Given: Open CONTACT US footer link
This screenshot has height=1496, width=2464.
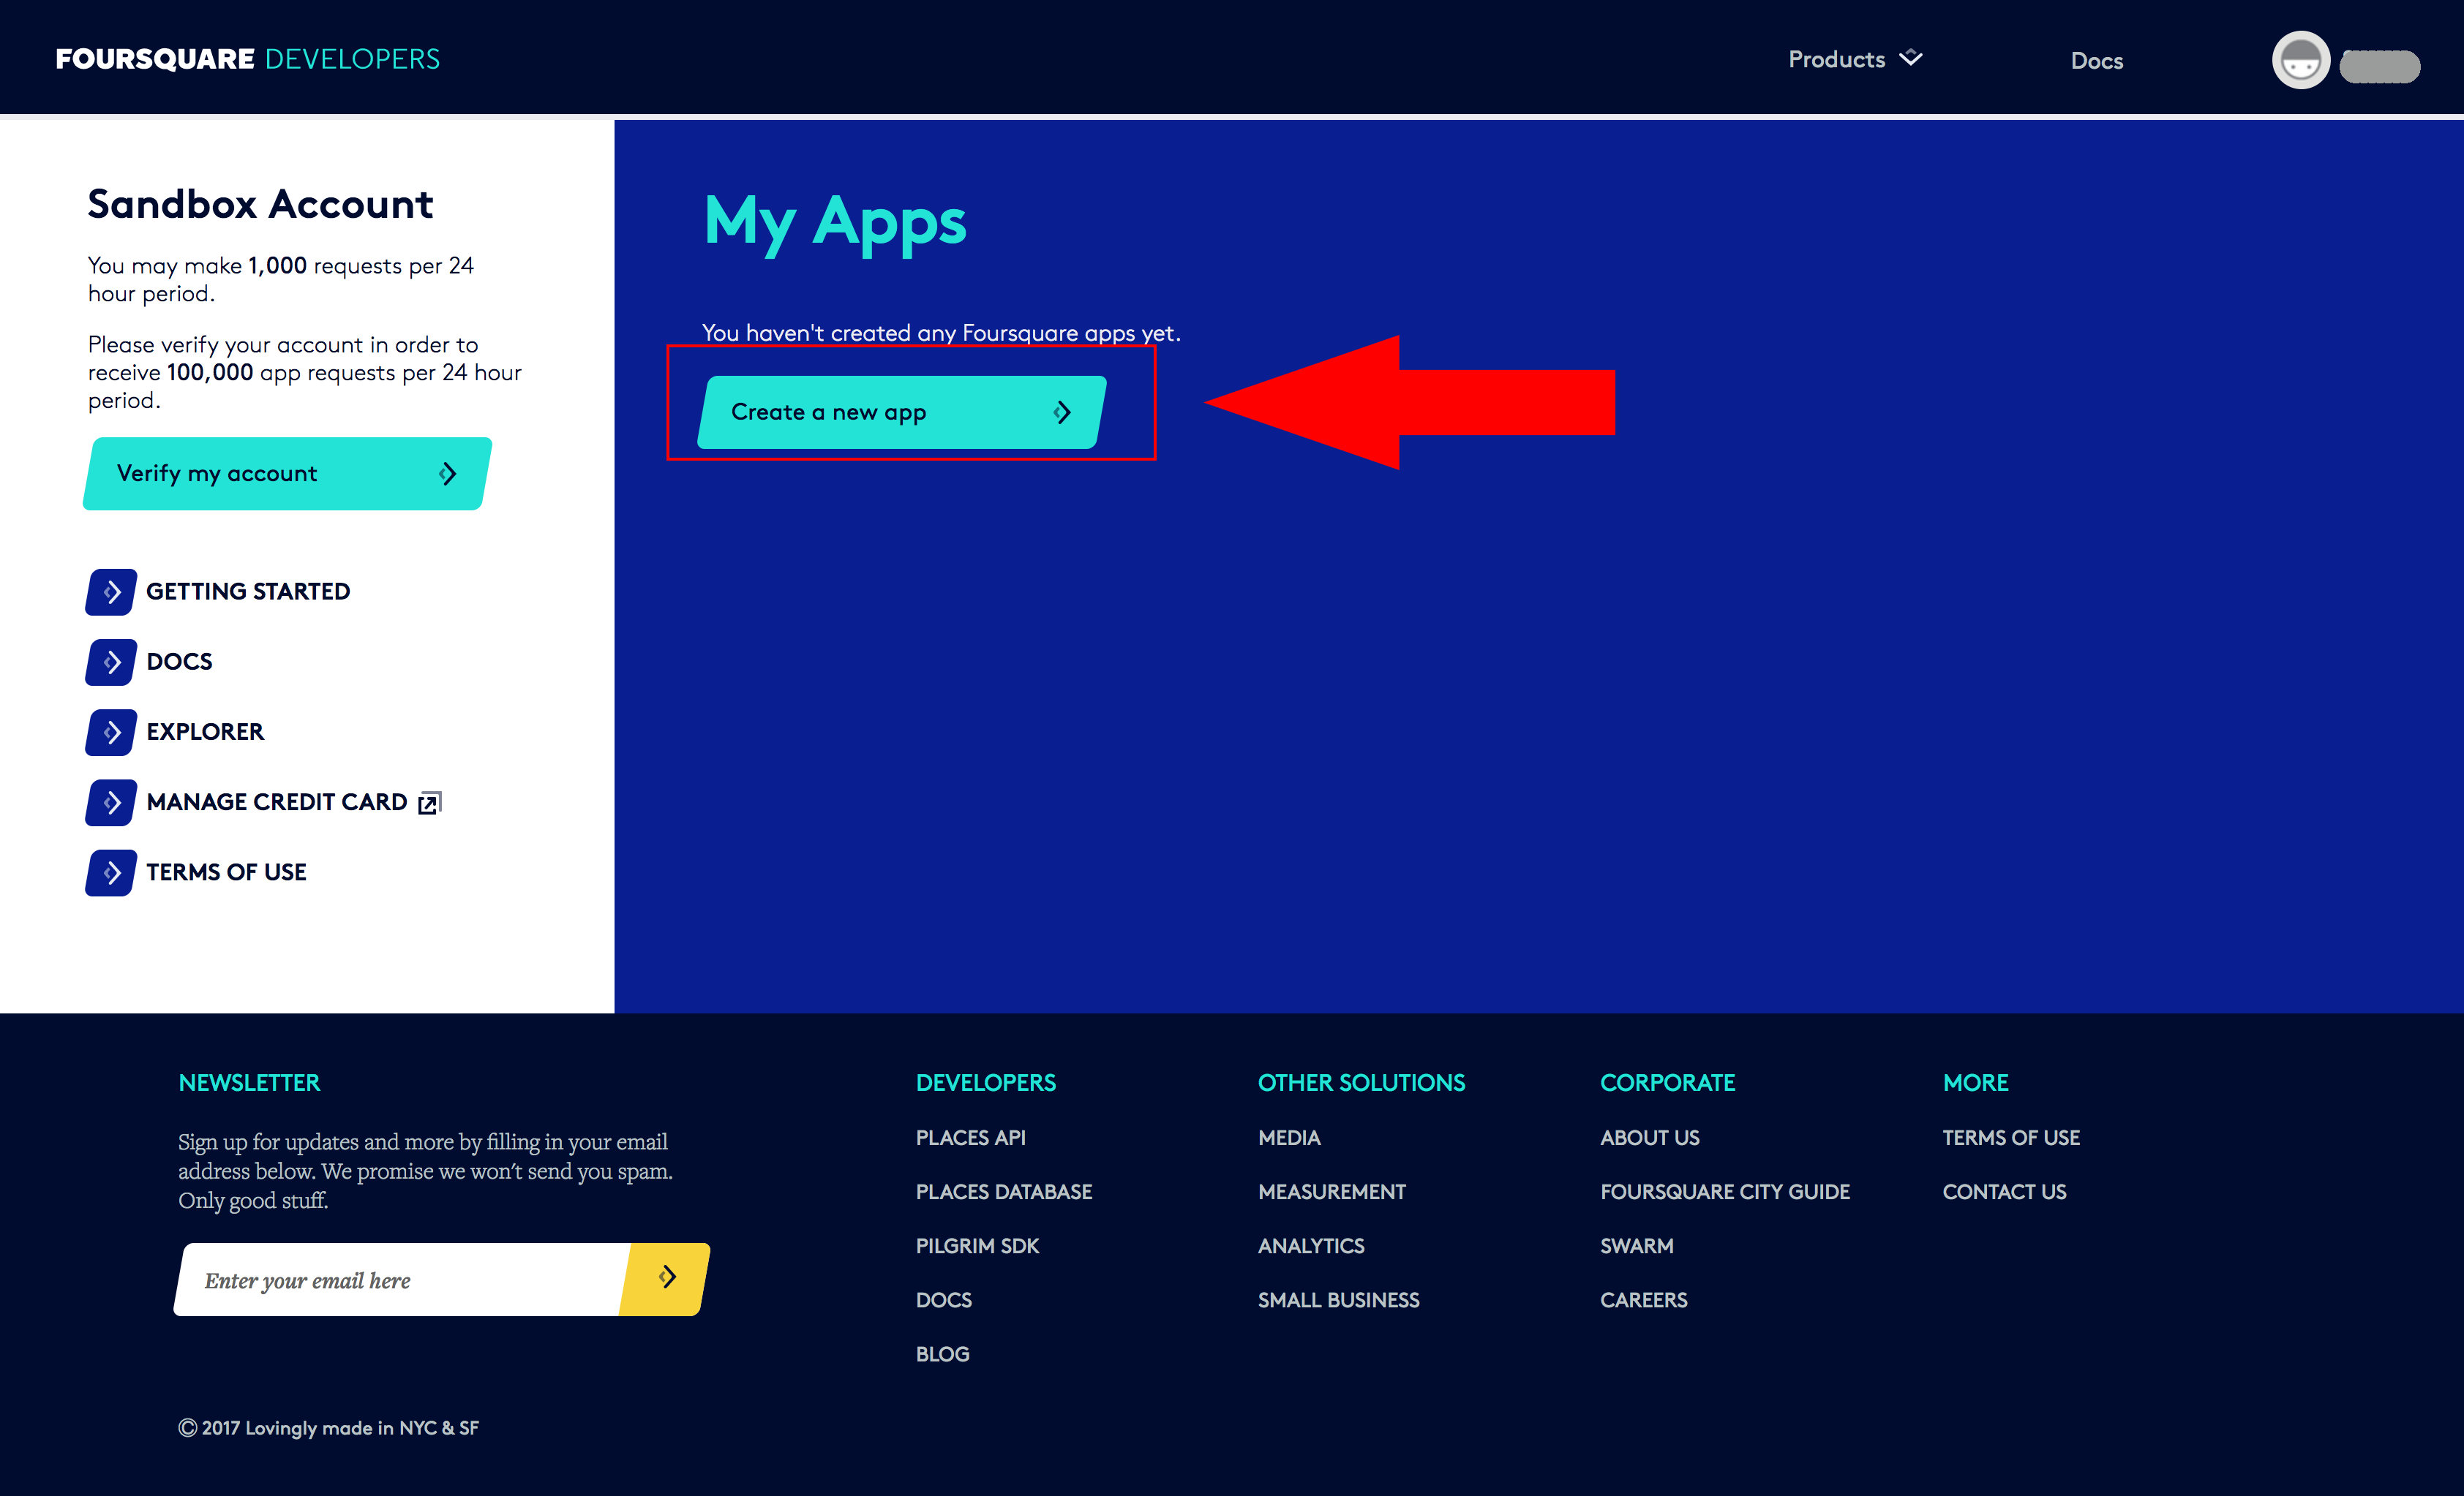Looking at the screenshot, I should [2004, 1191].
